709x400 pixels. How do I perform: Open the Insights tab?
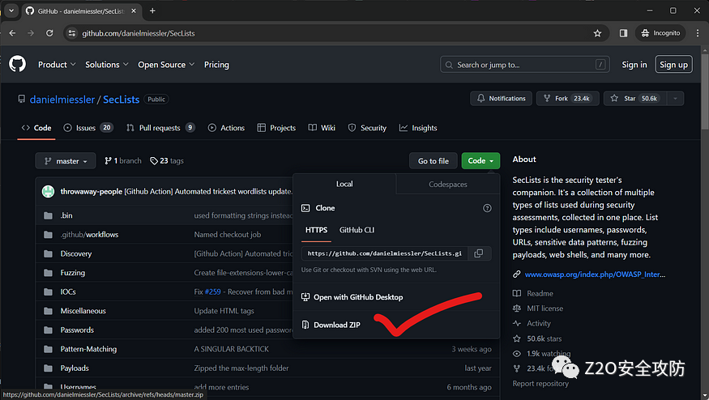(x=418, y=128)
